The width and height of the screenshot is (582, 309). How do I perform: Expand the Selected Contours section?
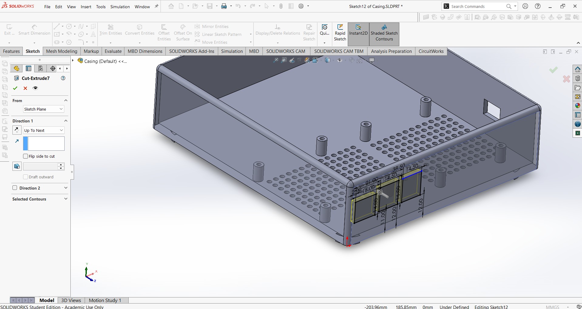66,199
